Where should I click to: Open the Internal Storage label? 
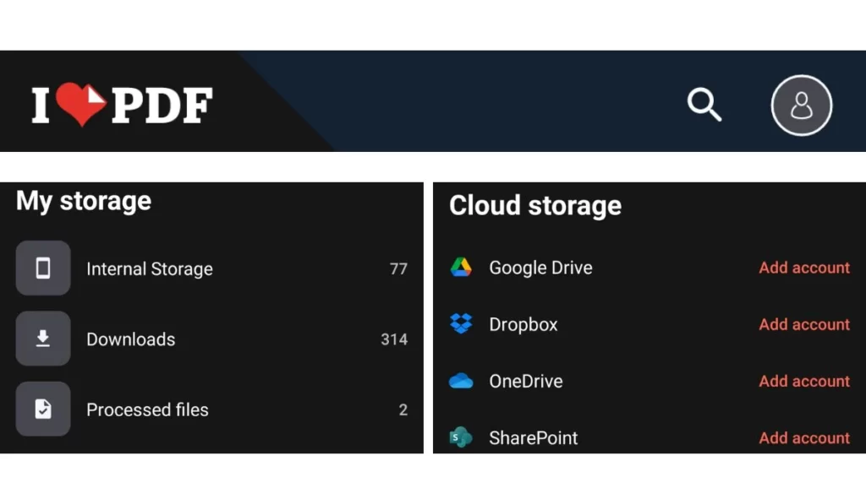tap(150, 268)
